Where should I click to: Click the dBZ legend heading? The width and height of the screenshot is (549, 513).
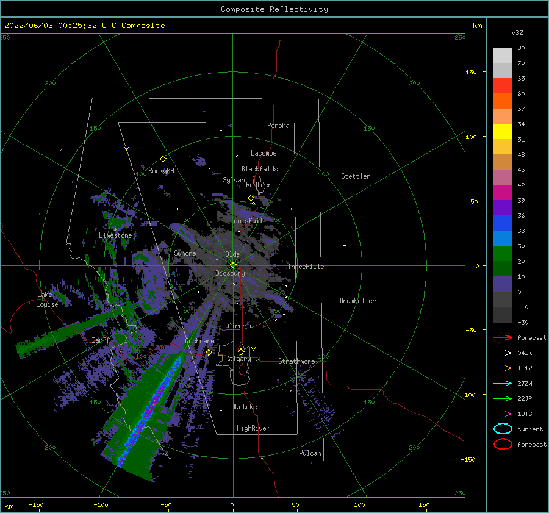tap(517, 32)
